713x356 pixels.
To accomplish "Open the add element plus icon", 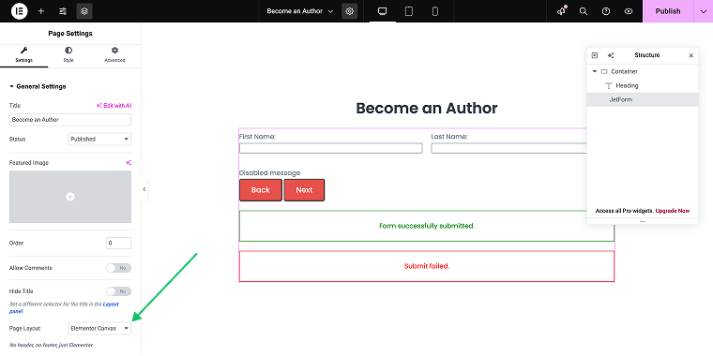I will (x=41, y=11).
